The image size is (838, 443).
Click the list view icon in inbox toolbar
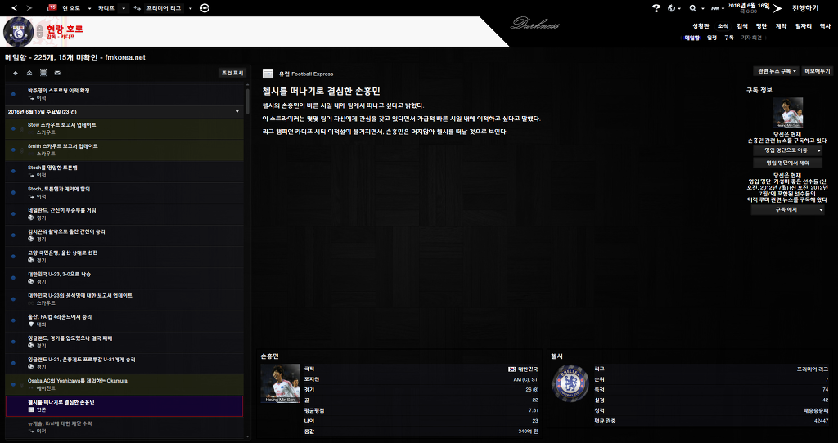coord(43,73)
